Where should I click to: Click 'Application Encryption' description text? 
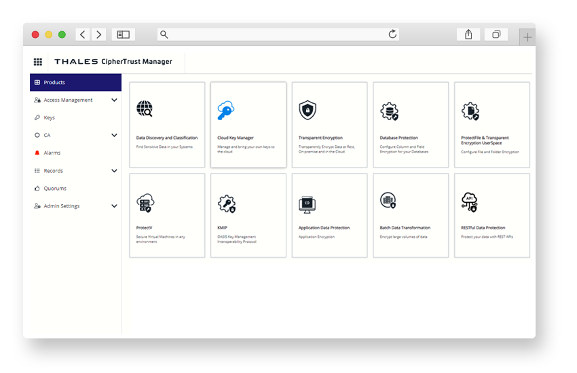pyautogui.click(x=316, y=237)
